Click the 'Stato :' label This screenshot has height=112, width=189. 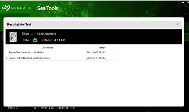(x=26, y=40)
